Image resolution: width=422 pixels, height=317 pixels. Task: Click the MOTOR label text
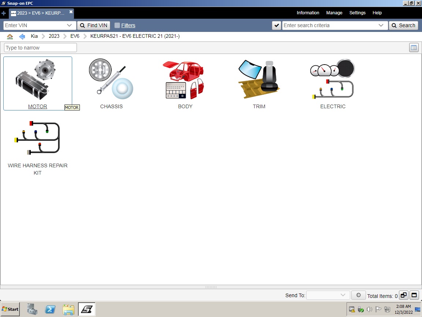(x=38, y=106)
